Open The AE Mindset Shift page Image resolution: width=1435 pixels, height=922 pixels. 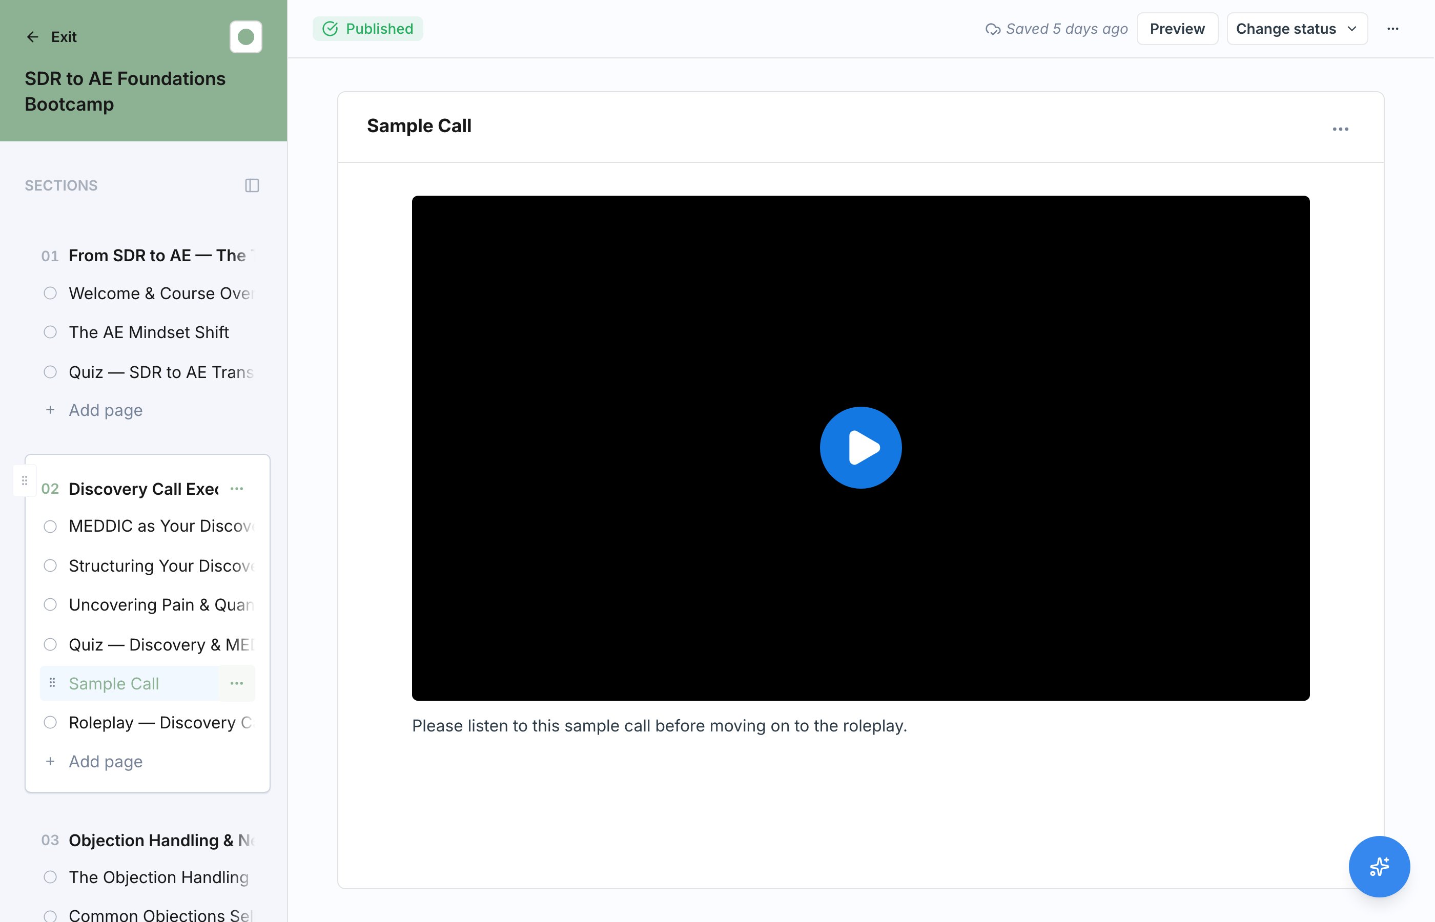point(149,332)
